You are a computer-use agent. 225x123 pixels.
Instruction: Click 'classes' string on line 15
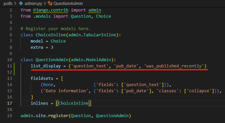pos(168,91)
